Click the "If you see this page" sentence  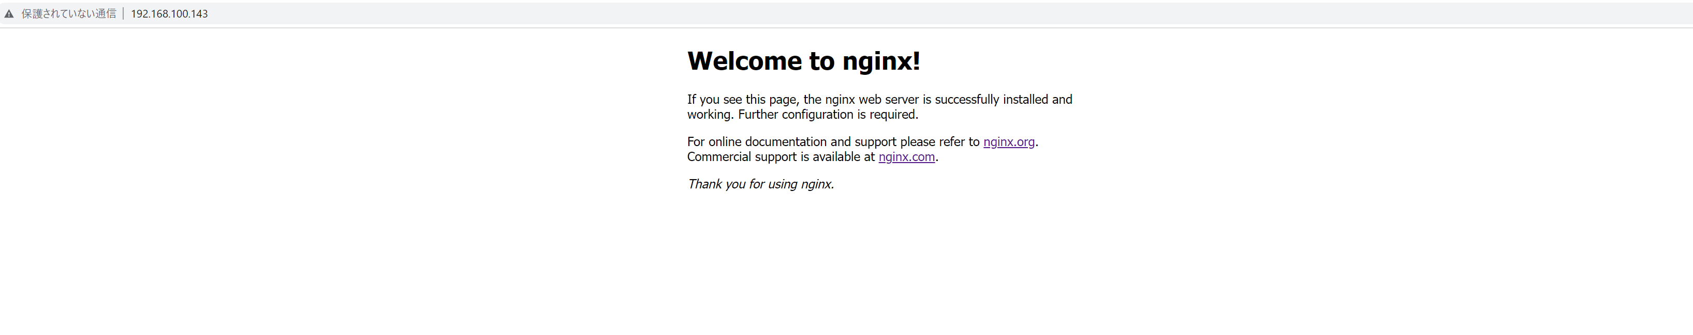743,100
